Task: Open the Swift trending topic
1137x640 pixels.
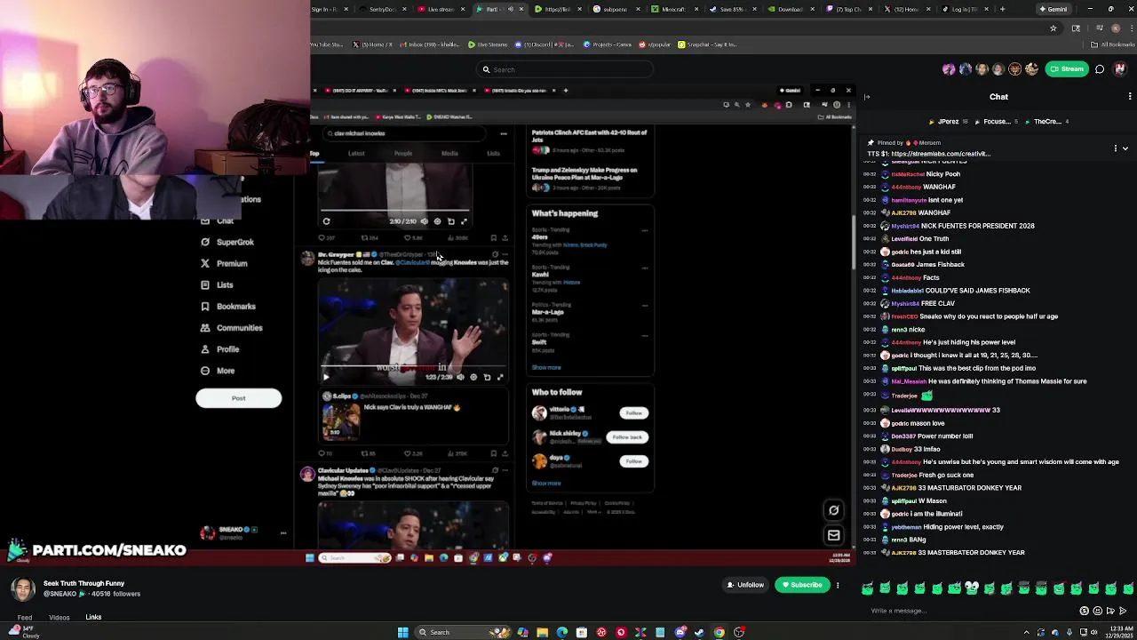Action: 540,342
